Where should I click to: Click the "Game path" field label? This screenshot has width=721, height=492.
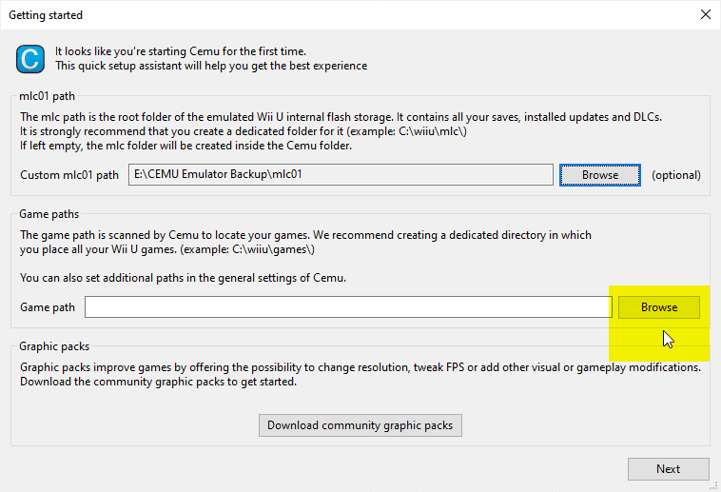[x=48, y=307]
